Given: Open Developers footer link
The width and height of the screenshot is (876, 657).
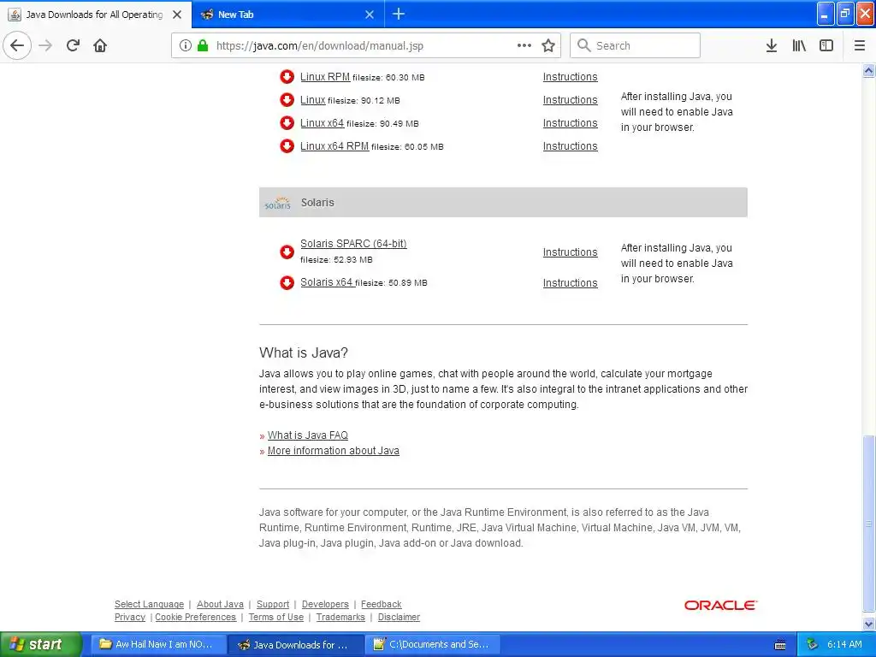Looking at the screenshot, I should click(x=325, y=604).
